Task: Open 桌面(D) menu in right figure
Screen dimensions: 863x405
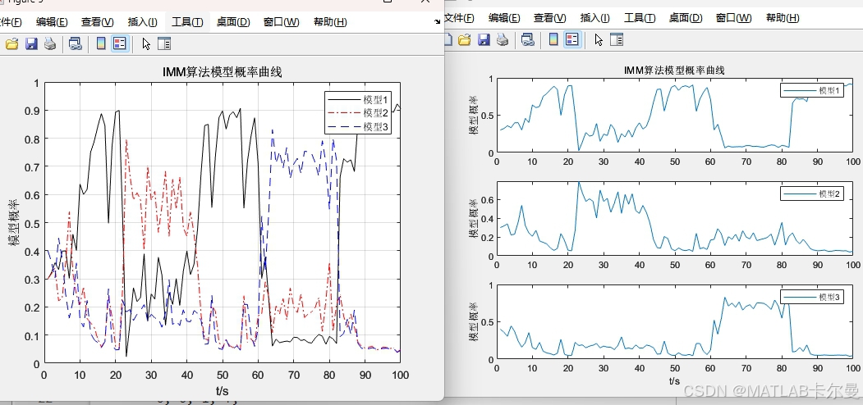Action: [686, 17]
